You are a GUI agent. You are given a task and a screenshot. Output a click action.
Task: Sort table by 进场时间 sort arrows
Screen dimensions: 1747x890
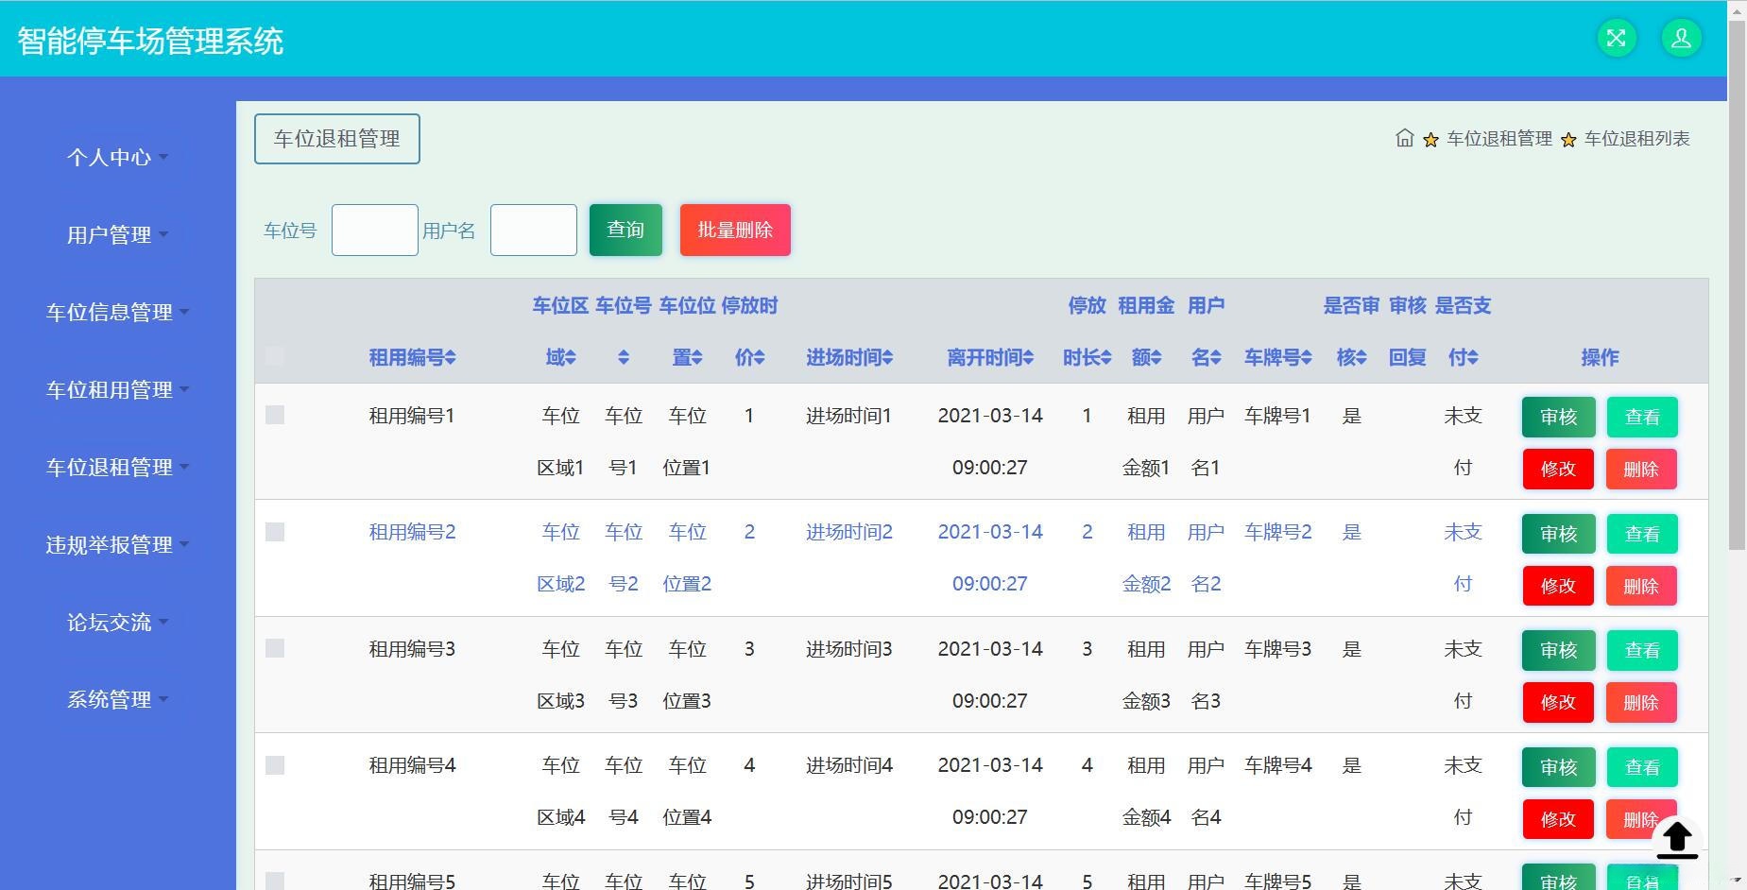pos(887,358)
